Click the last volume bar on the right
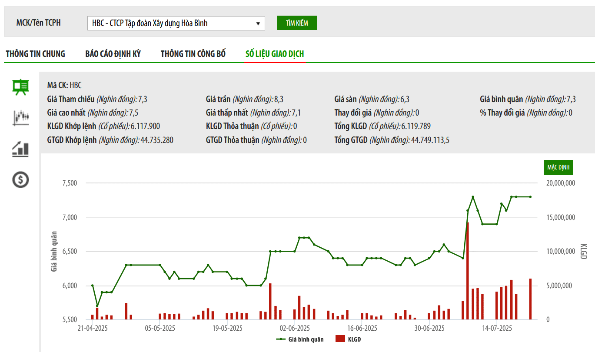The image size is (595, 352). click(x=530, y=299)
